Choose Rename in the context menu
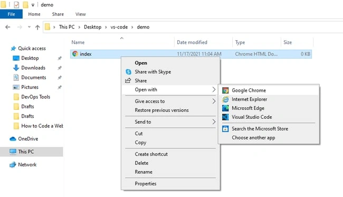This screenshot has width=343, height=197. pyautogui.click(x=170, y=172)
